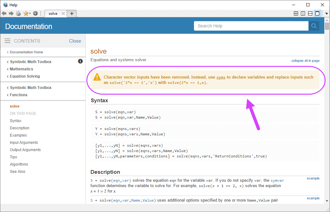Image resolution: width=330 pixels, height=212 pixels.
Task: Switch to the four-pane tile layout icon
Action: (296, 14)
